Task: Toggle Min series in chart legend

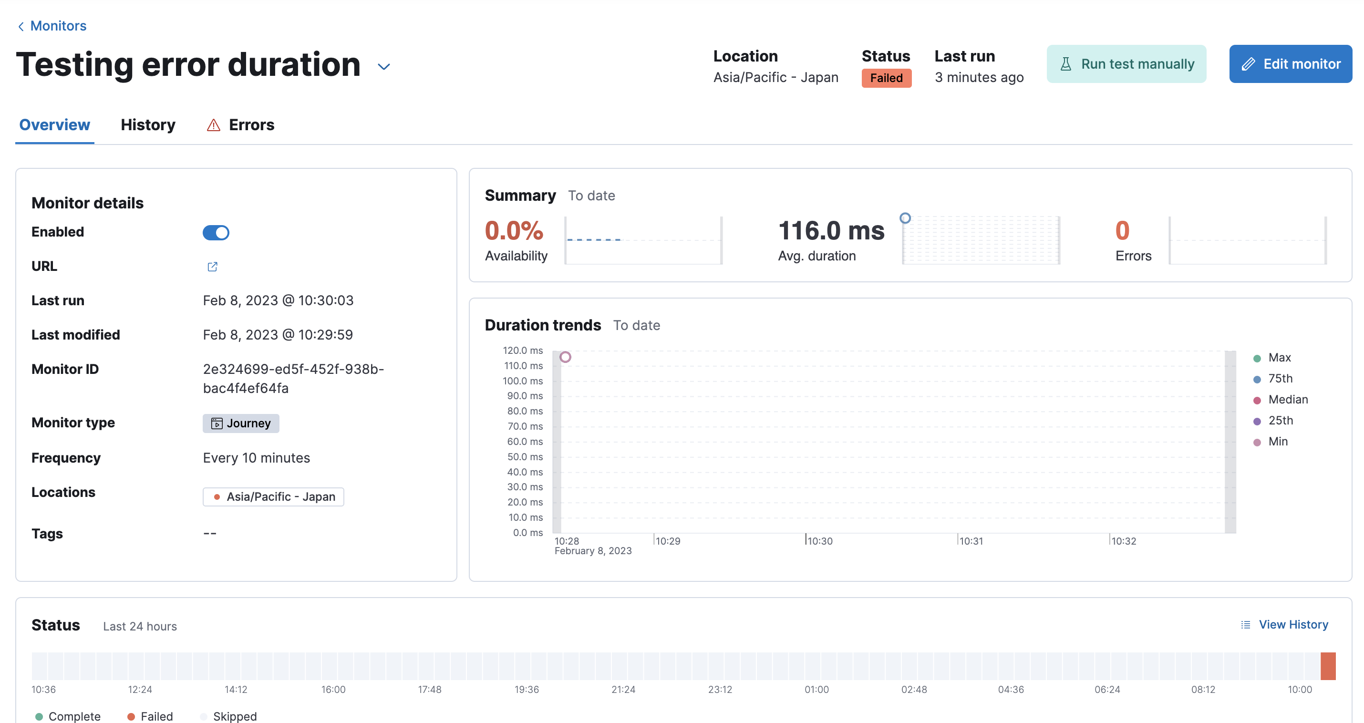Action: 1277,441
